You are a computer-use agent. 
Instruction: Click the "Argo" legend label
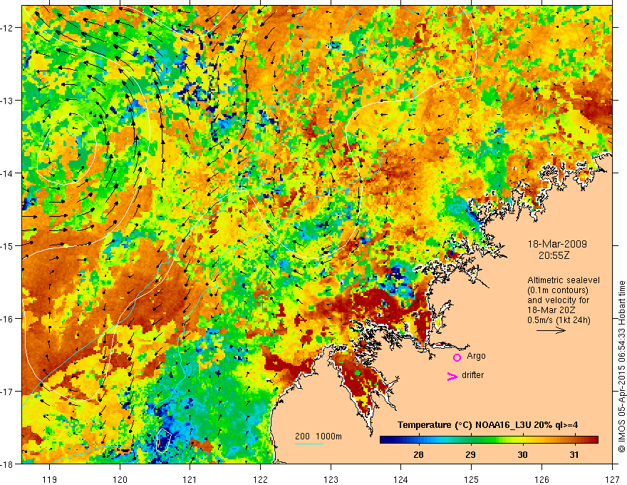point(476,356)
